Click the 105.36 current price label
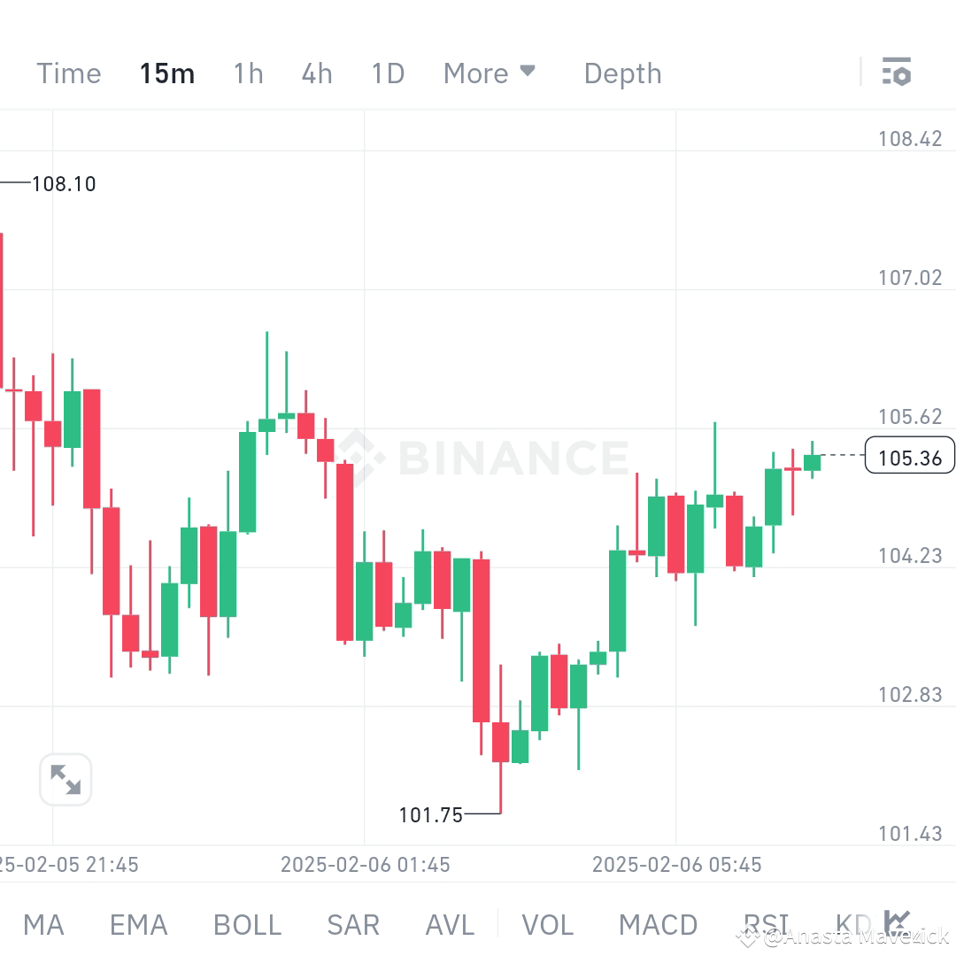Viewport: 956px width, 956px height. [909, 455]
